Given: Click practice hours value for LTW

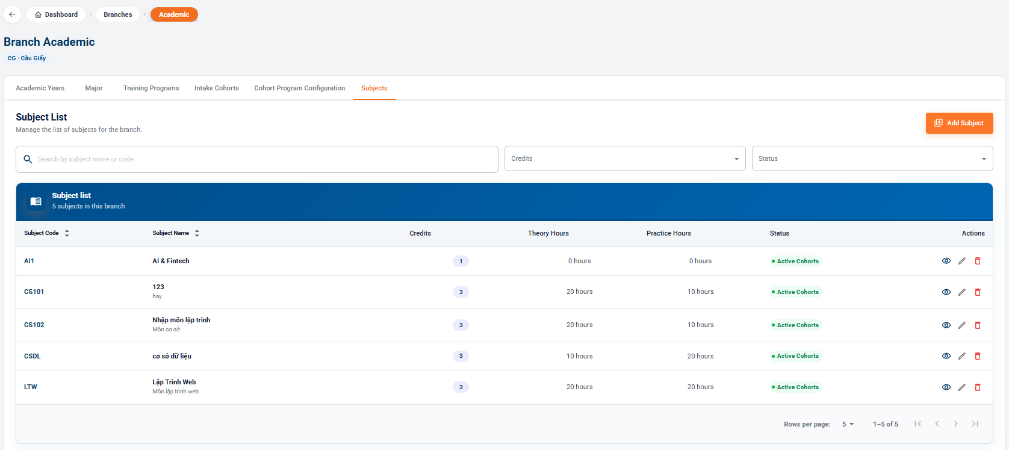Looking at the screenshot, I should click(701, 387).
